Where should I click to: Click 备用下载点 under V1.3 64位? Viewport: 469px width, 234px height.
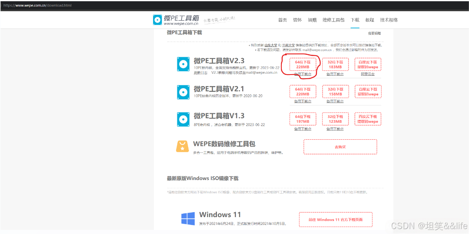pyautogui.click(x=302, y=129)
